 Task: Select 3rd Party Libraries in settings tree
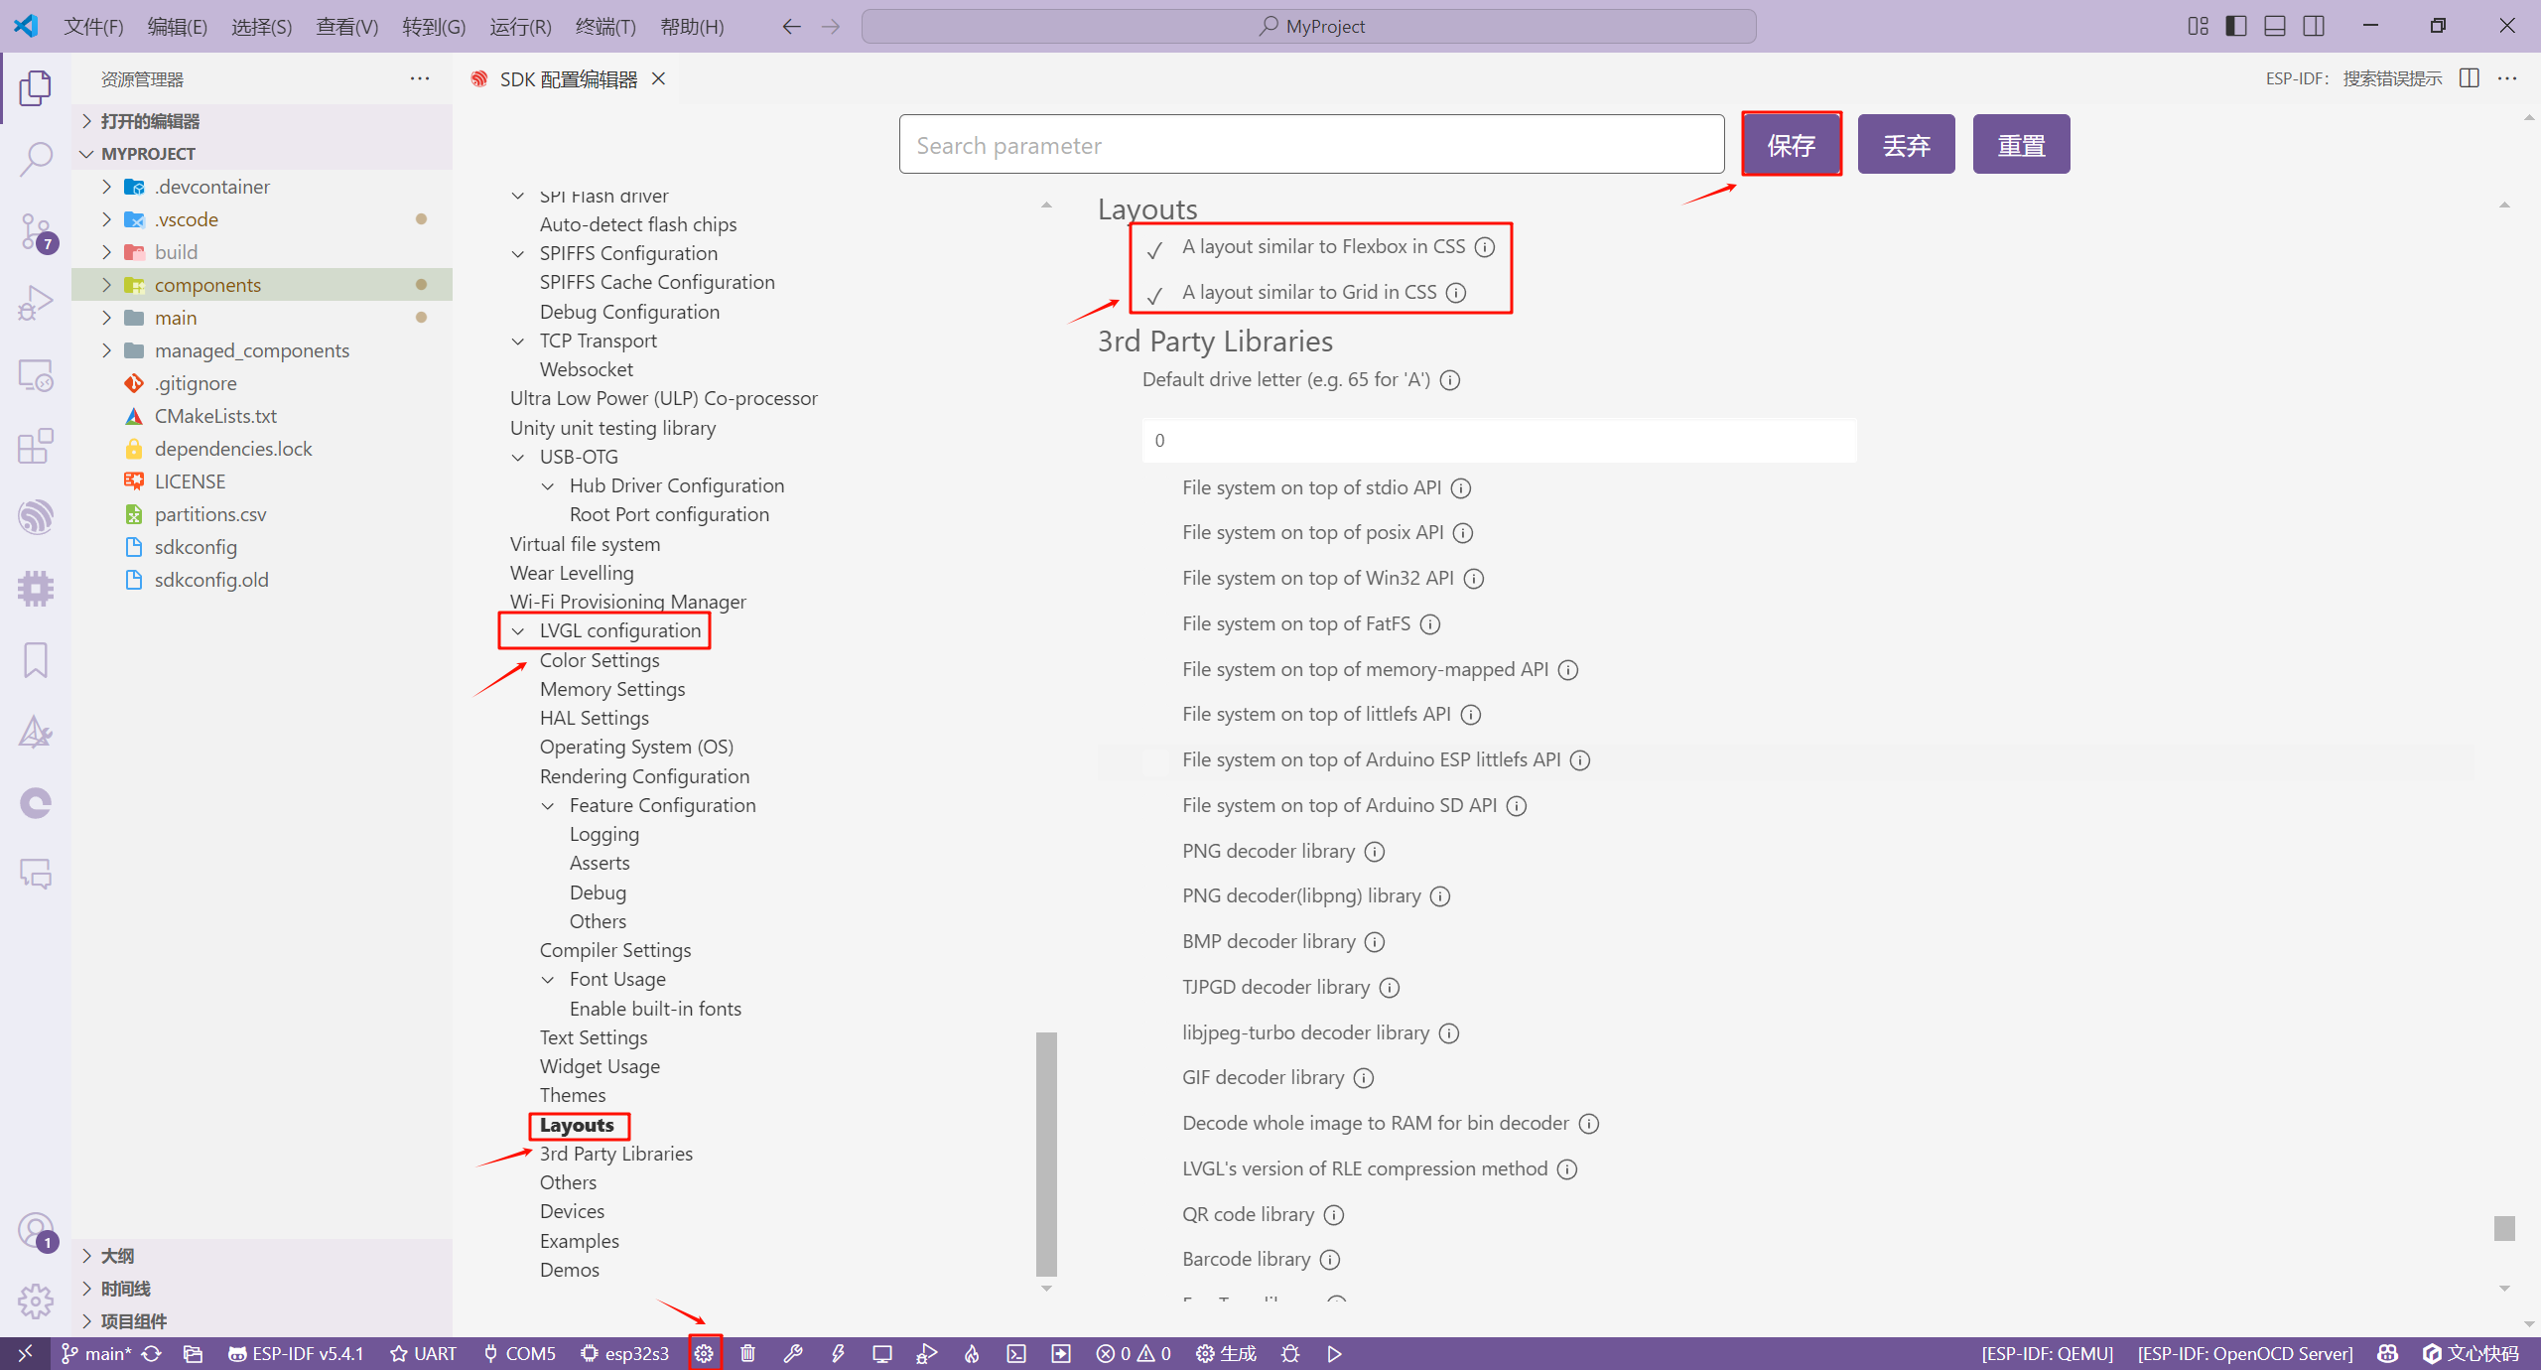[615, 1154]
